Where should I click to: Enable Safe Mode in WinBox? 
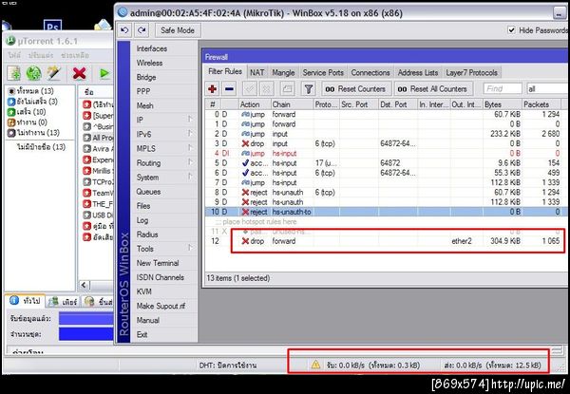point(178,30)
